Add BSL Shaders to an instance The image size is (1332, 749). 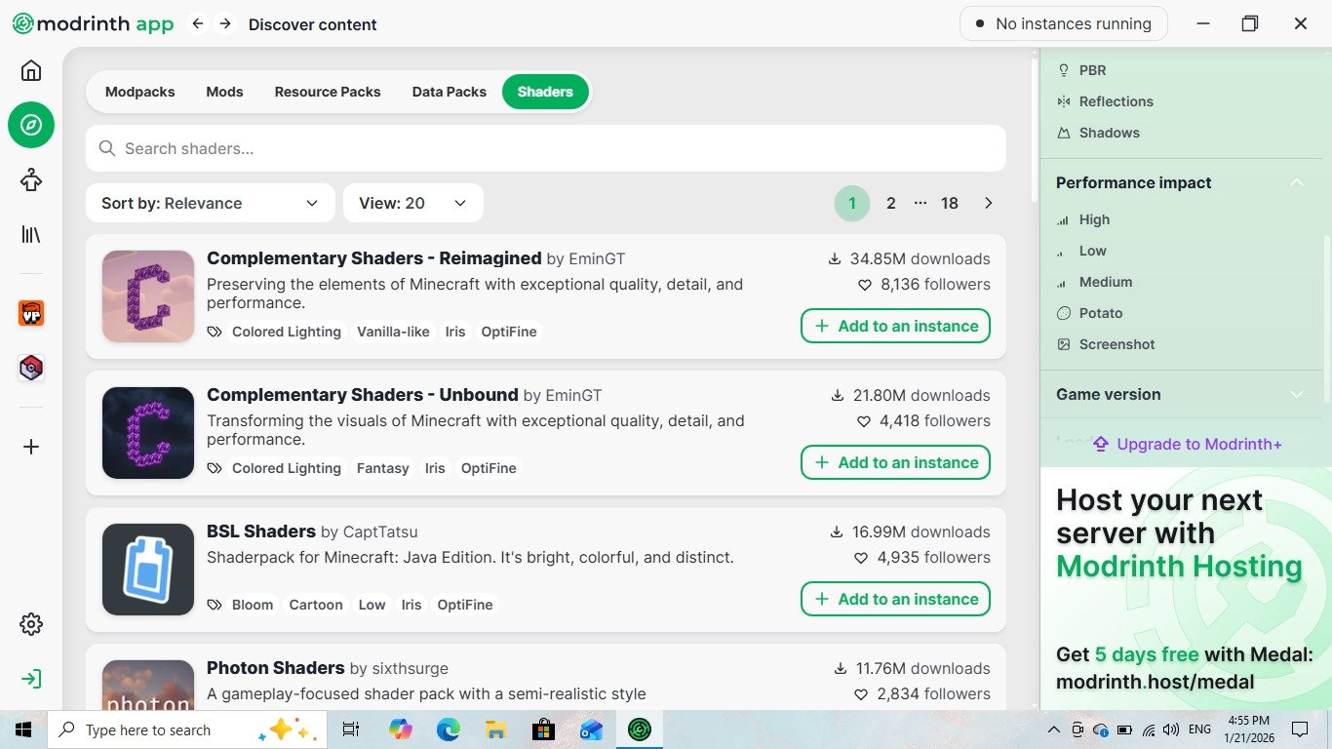[895, 599]
